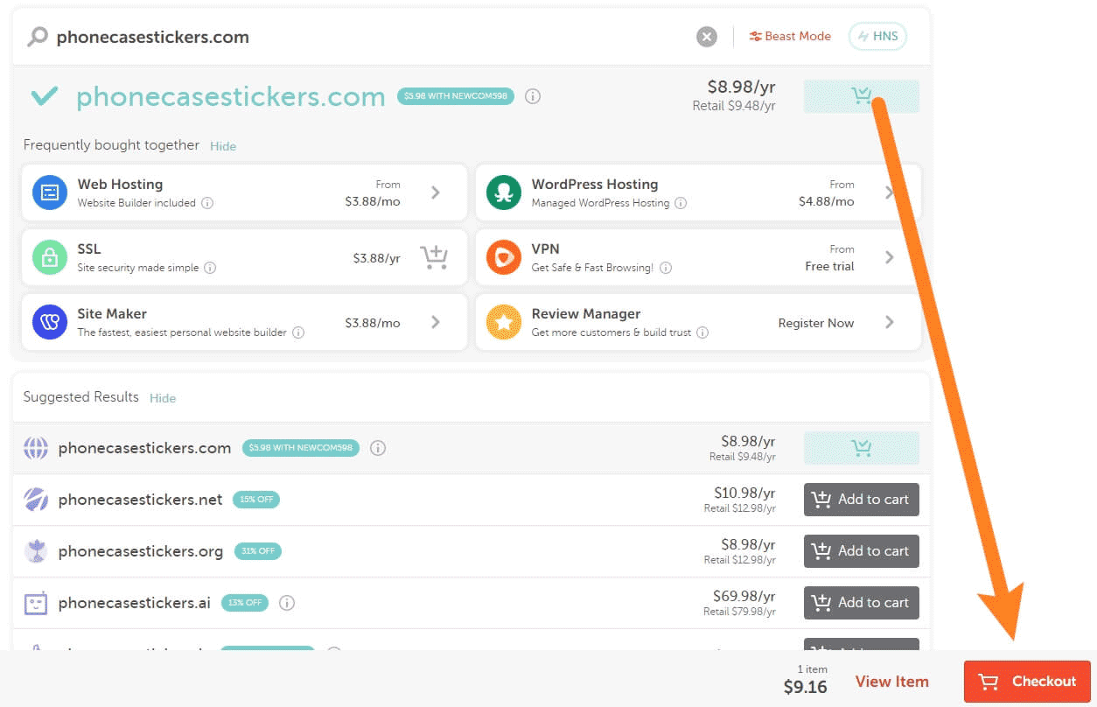Proceed to Checkout
1097x707 pixels.
(x=1027, y=682)
